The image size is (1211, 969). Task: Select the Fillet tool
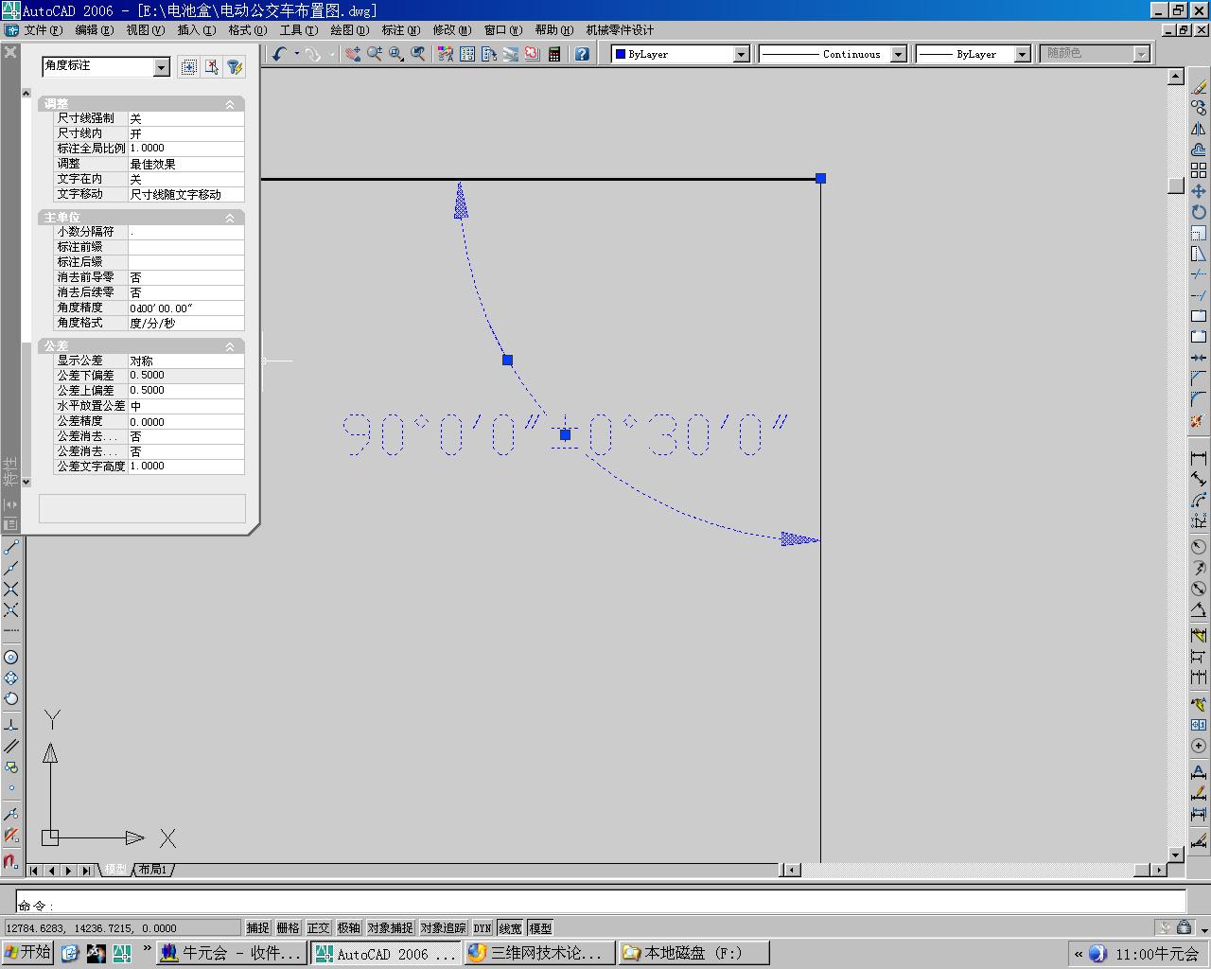coord(1199,399)
